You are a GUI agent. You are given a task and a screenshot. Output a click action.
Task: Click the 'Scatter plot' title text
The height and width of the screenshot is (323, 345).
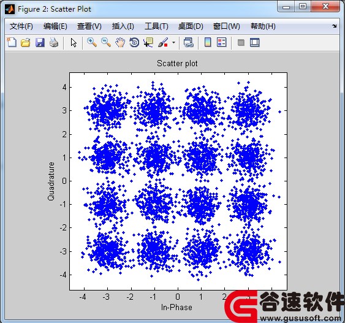click(x=177, y=63)
